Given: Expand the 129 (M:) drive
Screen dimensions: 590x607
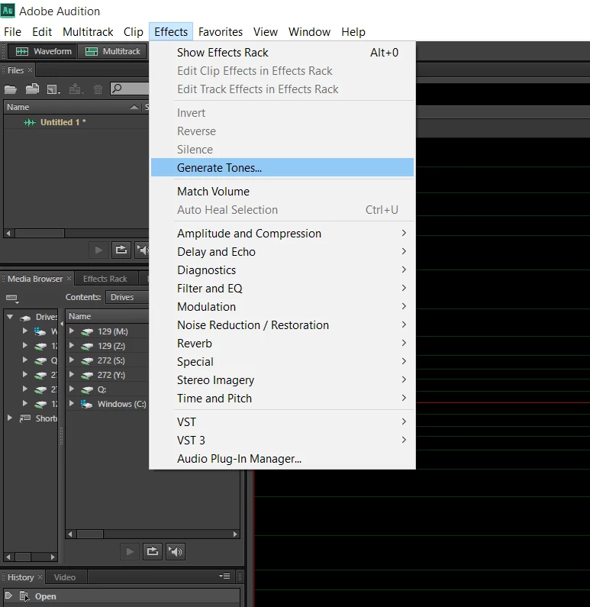Looking at the screenshot, I should pyautogui.click(x=72, y=331).
